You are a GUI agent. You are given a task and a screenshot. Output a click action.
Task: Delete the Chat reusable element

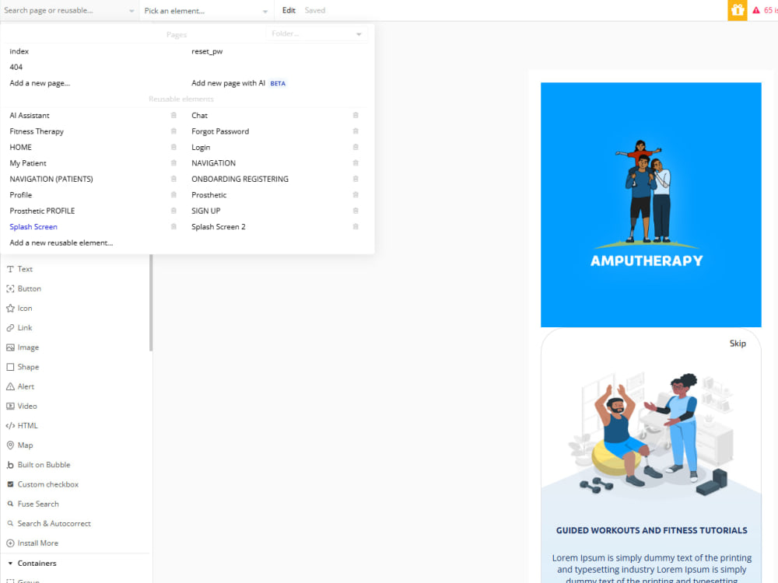[x=356, y=115]
